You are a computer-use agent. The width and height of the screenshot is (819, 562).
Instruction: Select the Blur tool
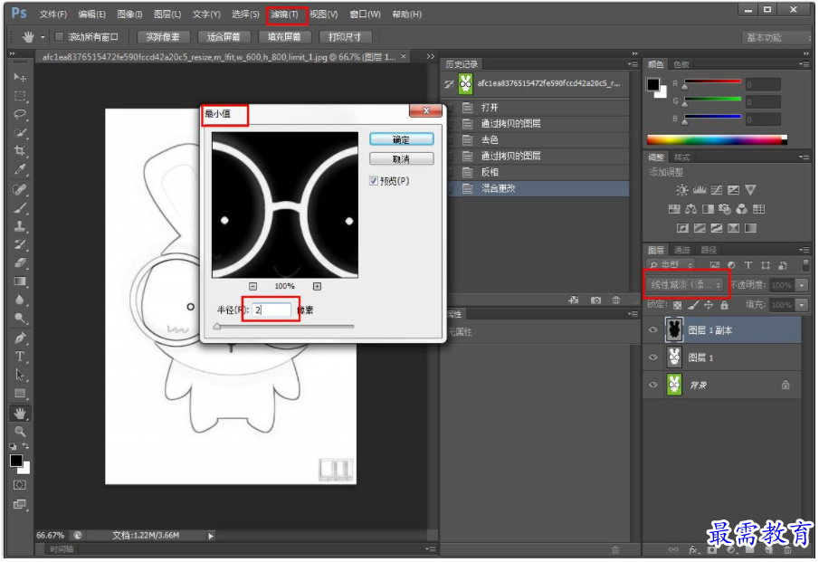20,300
